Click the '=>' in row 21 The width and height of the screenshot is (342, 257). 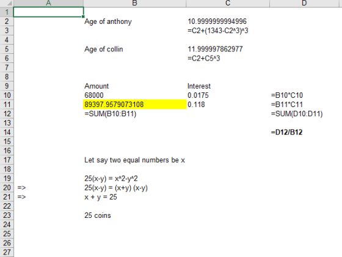pyautogui.click(x=21, y=197)
